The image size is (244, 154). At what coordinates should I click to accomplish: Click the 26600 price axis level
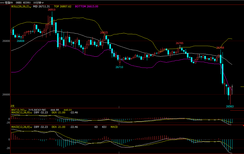pyautogui.click(x=6, y=95)
